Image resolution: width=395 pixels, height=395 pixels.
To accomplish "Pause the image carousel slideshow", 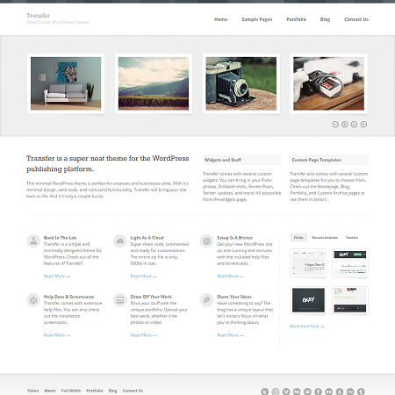I will [354, 125].
